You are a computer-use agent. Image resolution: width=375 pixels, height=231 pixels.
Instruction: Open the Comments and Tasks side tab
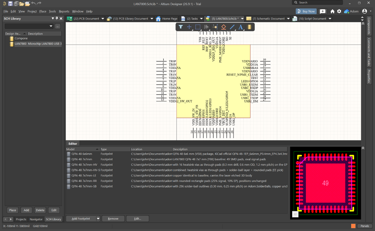click(x=369, y=52)
